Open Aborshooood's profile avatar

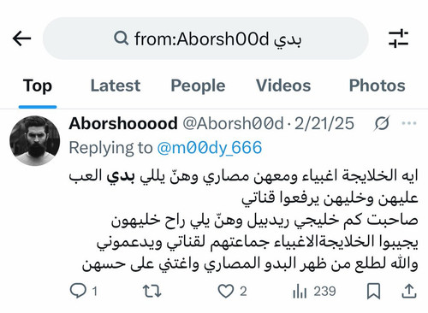point(35,140)
